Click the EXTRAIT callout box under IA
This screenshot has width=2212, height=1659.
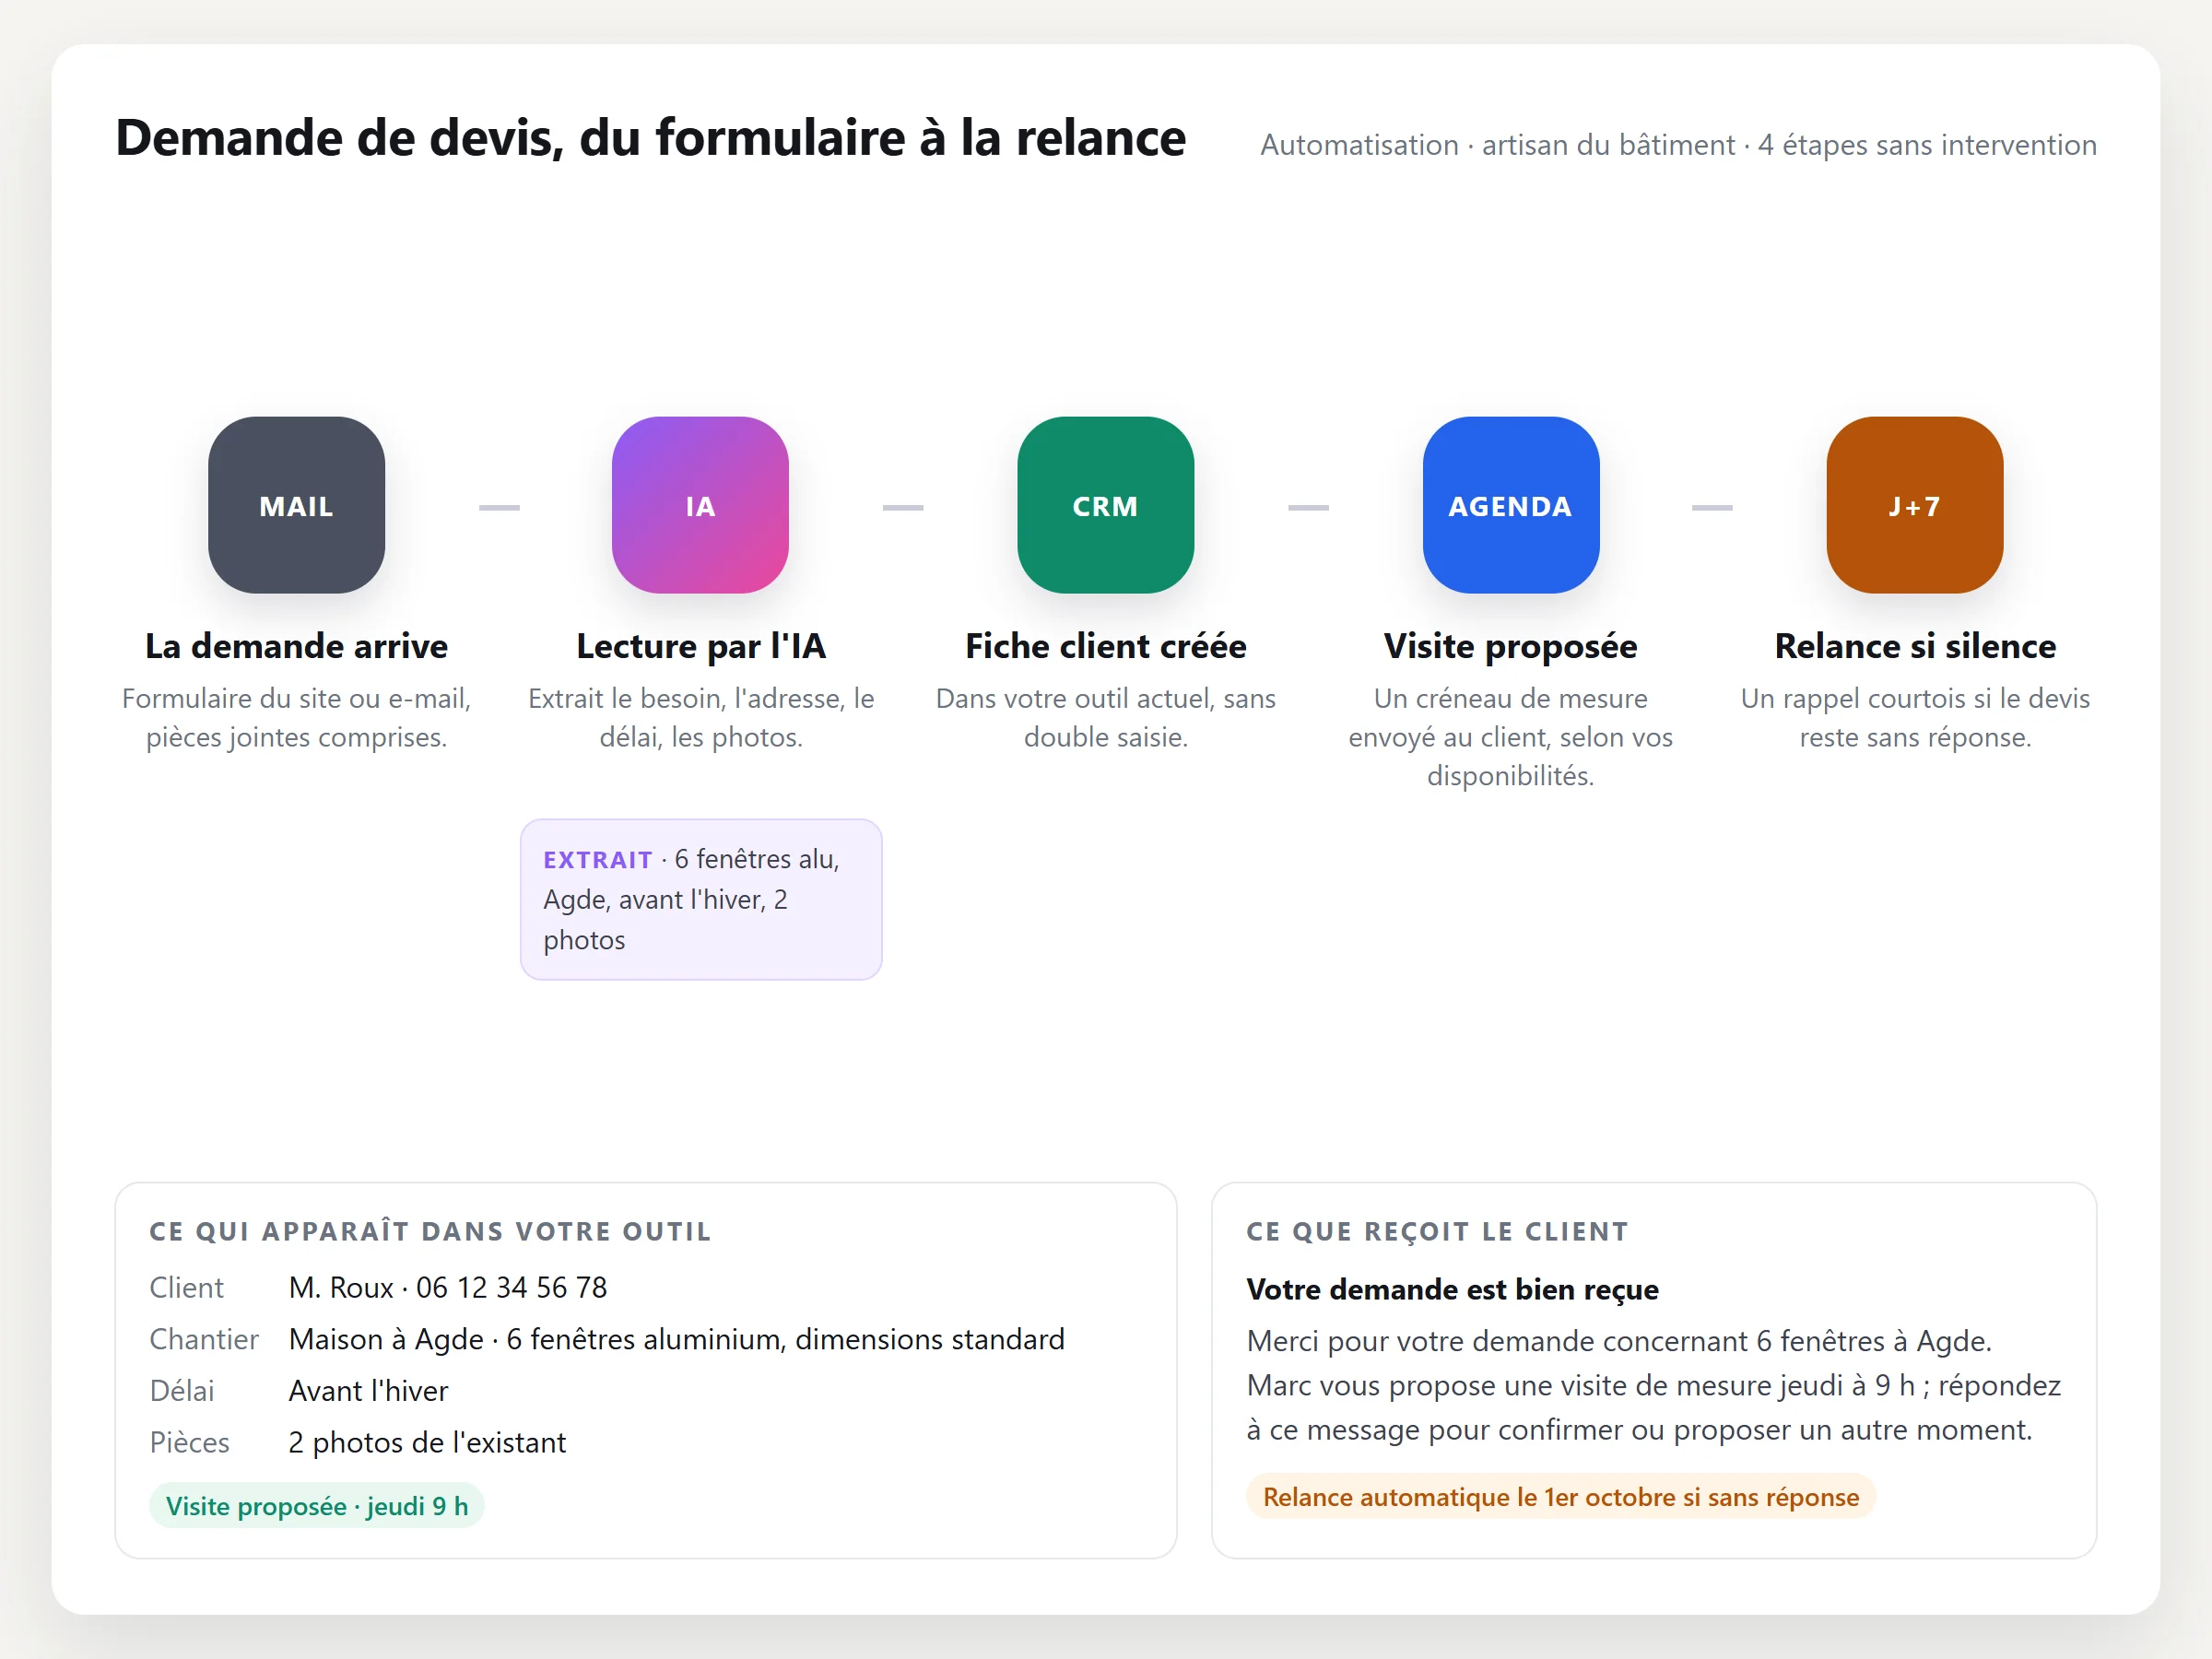[x=701, y=899]
